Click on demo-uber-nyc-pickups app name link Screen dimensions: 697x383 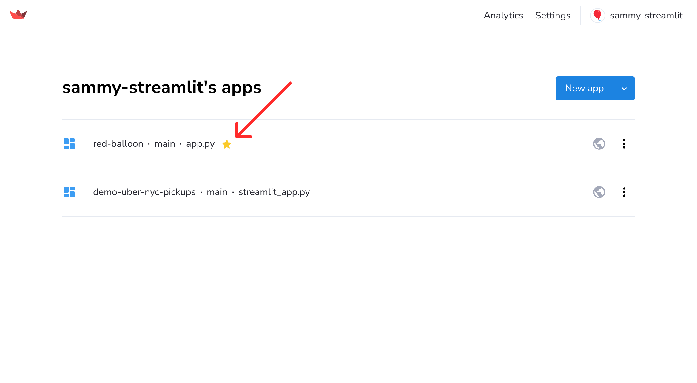(x=144, y=192)
